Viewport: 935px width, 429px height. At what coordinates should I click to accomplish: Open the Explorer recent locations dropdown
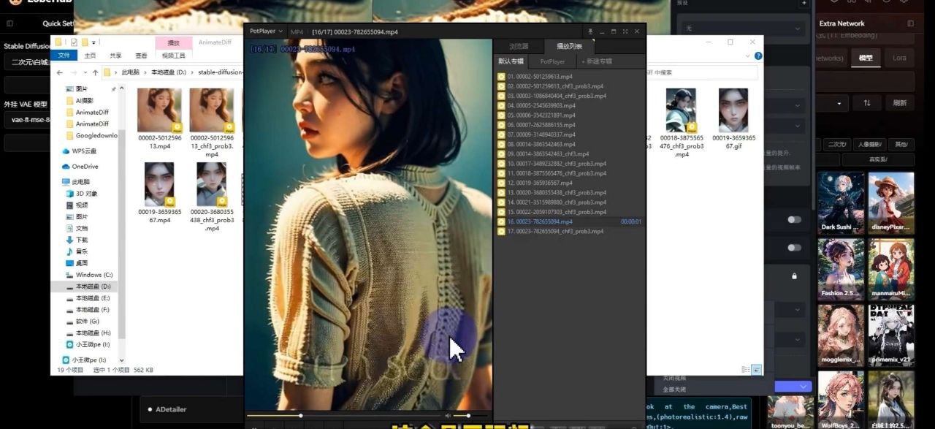click(x=84, y=73)
